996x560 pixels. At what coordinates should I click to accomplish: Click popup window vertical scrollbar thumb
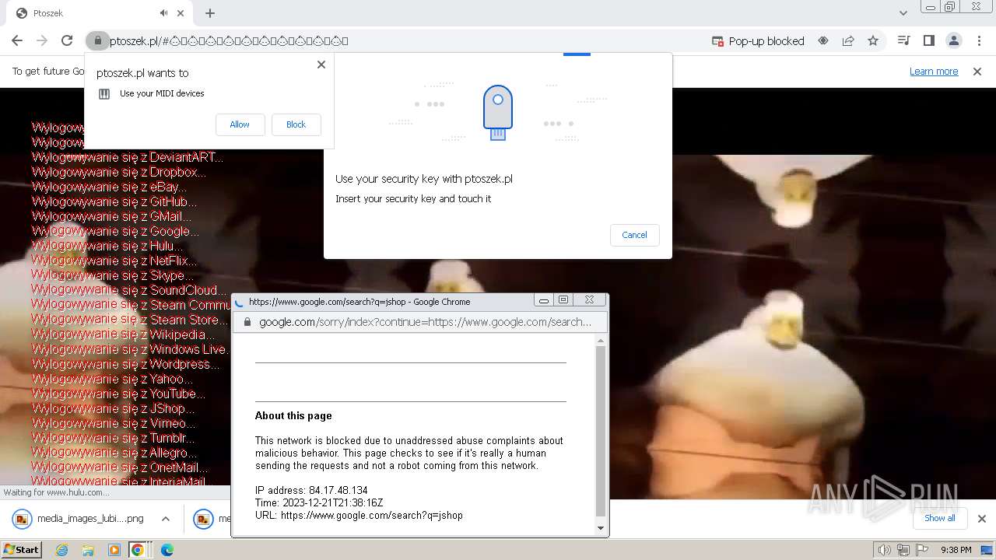(x=600, y=431)
